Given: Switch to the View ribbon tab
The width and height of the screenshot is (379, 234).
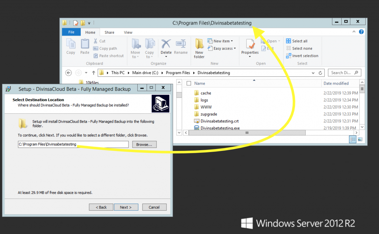Looking at the screenshot, I should click(x=128, y=32).
